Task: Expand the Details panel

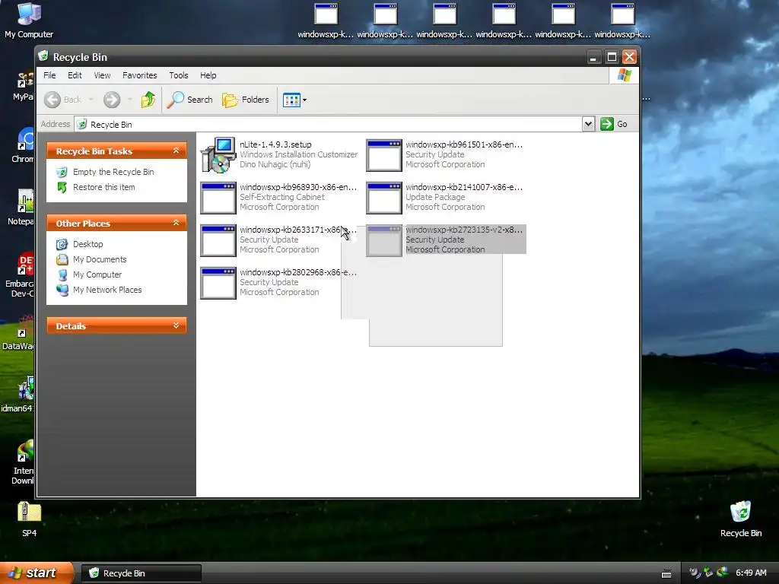Action: click(176, 325)
